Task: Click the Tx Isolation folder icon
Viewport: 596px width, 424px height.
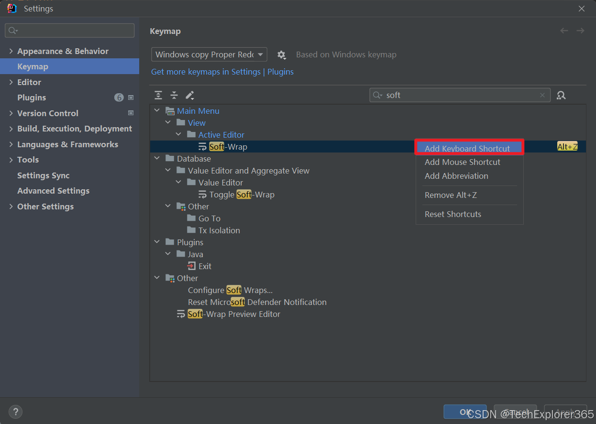Action: click(191, 230)
